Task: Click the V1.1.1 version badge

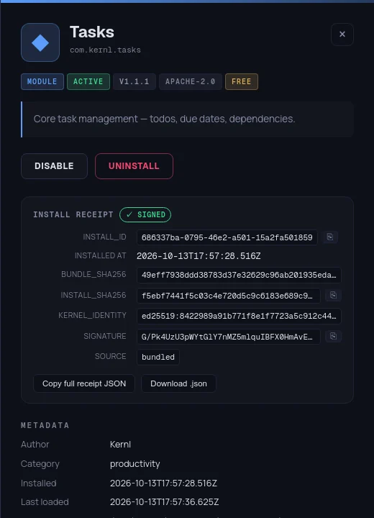Action: 134,81
